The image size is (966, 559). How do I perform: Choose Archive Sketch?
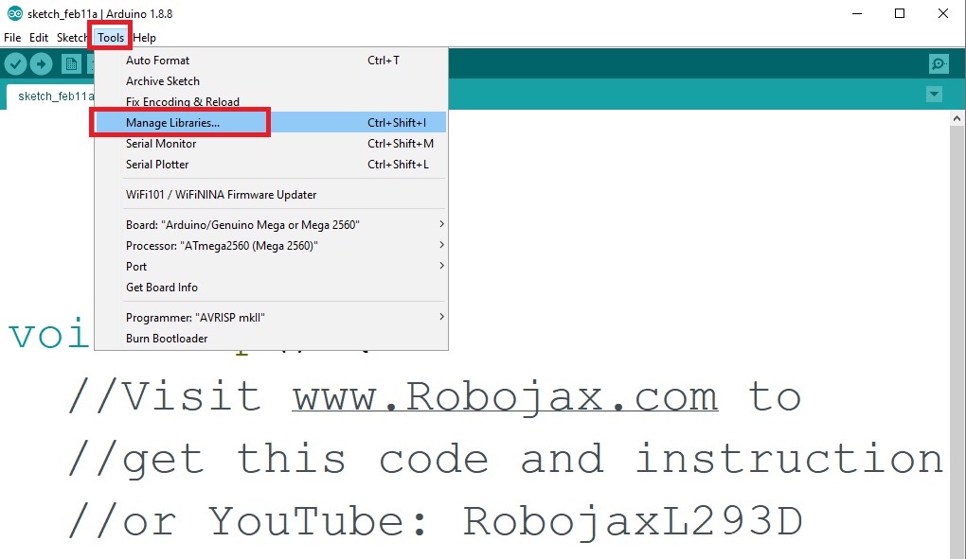271,81
